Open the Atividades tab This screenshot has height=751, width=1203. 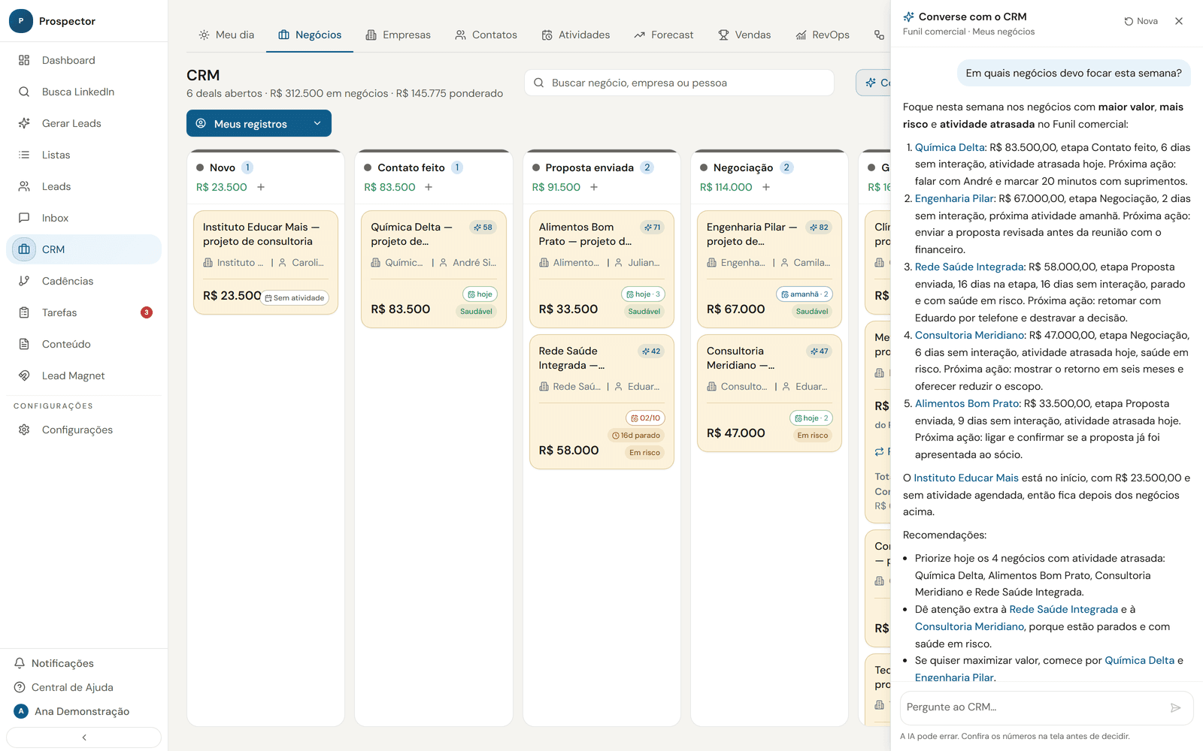(x=576, y=35)
